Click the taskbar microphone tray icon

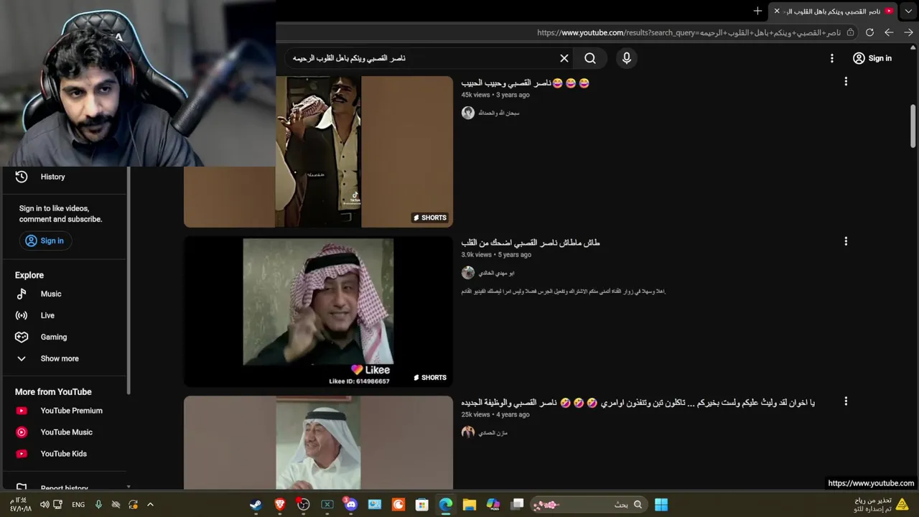(98, 504)
